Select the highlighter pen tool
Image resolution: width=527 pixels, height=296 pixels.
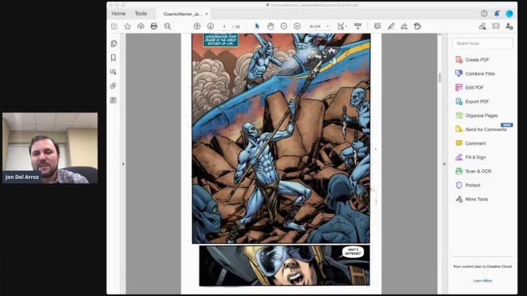pyautogui.click(x=390, y=26)
